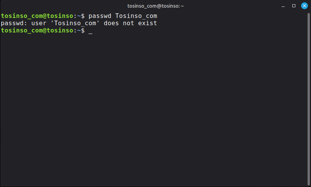This screenshot has width=311, height=187.
Task: Click the "passwd:" prefix of the error line
Action: tap(12, 23)
